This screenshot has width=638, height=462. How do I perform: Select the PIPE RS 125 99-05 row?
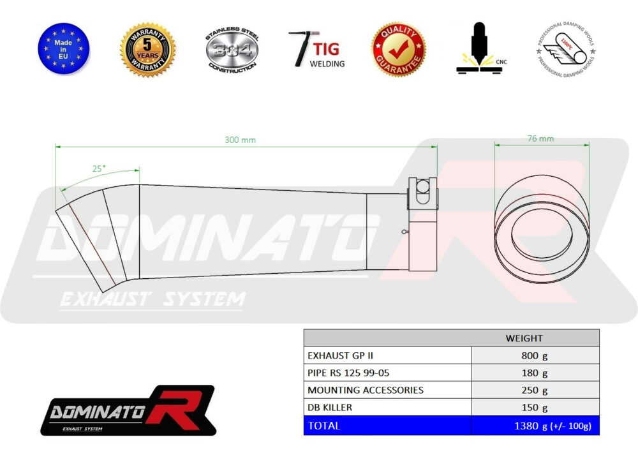click(x=387, y=373)
